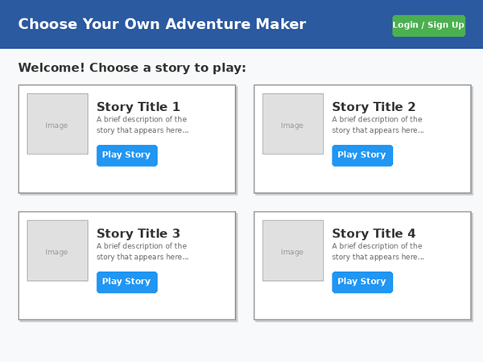Click the description text of Story Title 1
Image resolution: width=483 pixels, height=362 pixels.
click(142, 125)
